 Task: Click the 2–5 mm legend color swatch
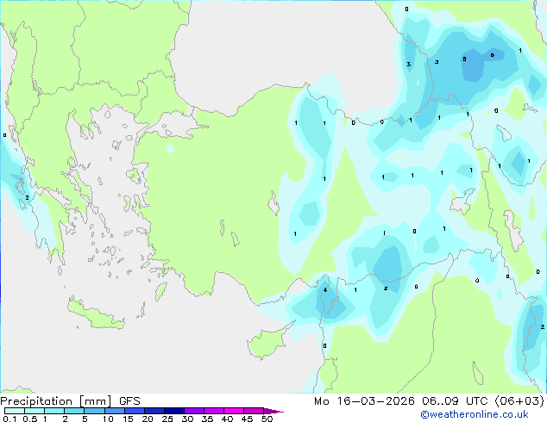tap(74, 411)
